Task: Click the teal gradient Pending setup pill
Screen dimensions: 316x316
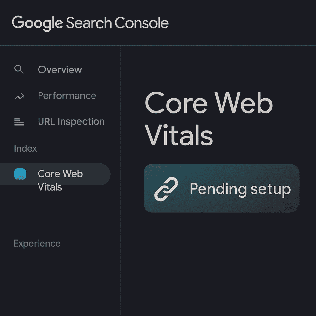Action: point(221,188)
